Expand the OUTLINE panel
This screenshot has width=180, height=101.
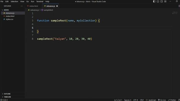[x=7, y=94]
